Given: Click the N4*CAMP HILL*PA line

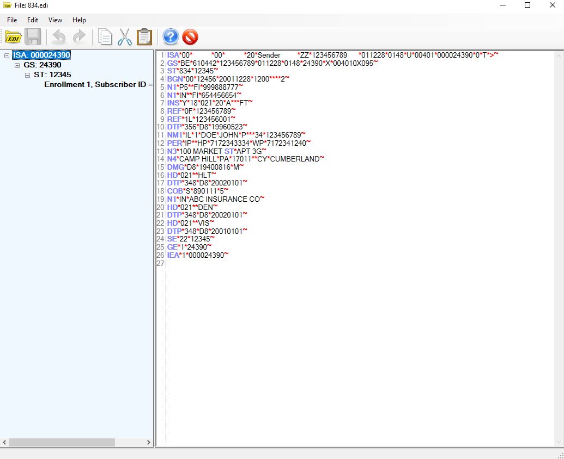Looking at the screenshot, I should tap(246, 159).
